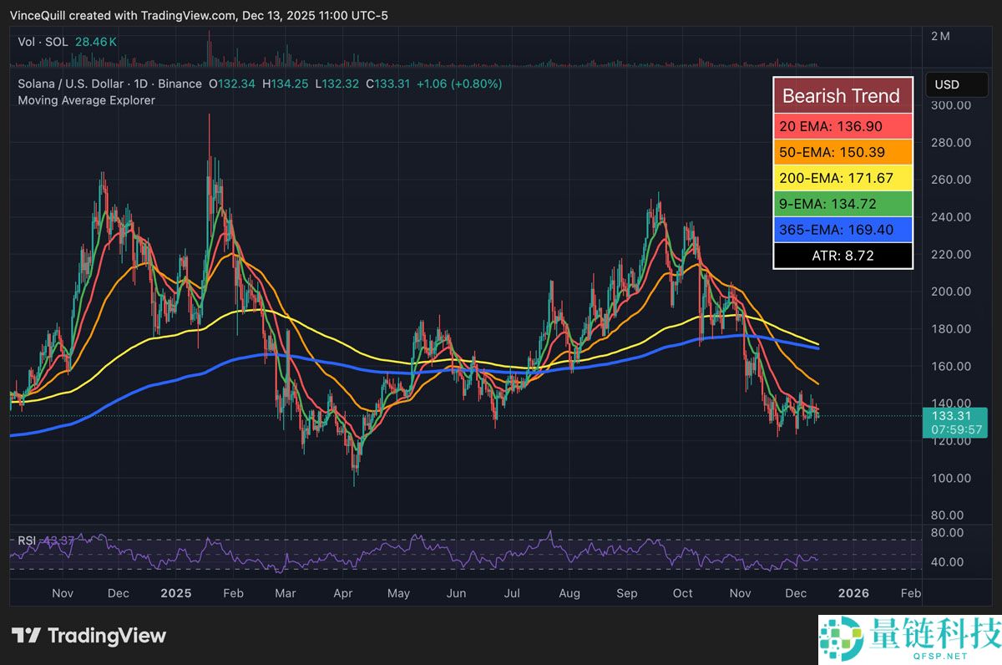The image size is (1002, 665).
Task: Click the Sep label on time axis
Action: point(626,593)
